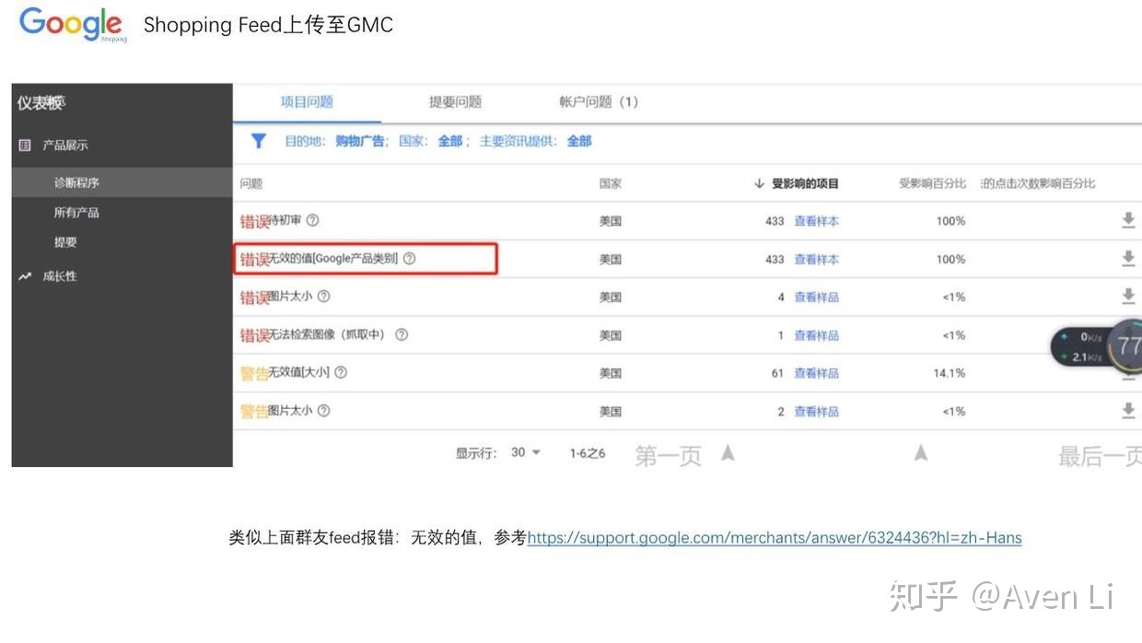1142x643 pixels.
Task: Switch to the 帐户问题 (1) tab
Action: tap(599, 102)
